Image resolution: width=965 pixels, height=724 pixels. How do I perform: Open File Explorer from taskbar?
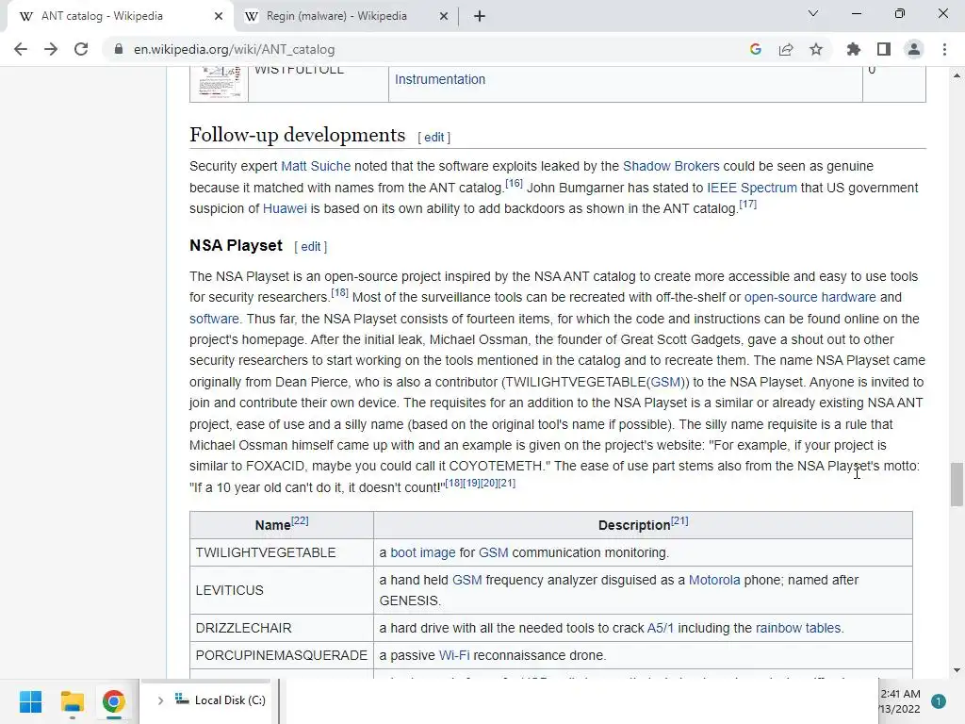pyautogui.click(x=72, y=701)
